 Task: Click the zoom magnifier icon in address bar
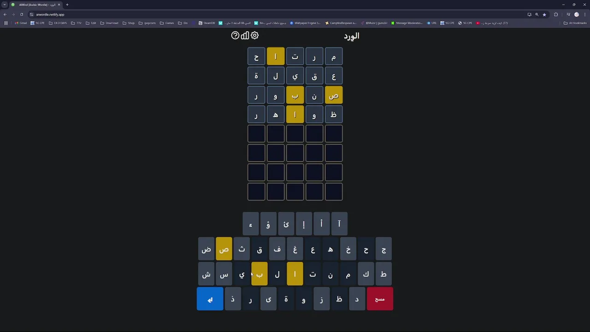tap(537, 14)
